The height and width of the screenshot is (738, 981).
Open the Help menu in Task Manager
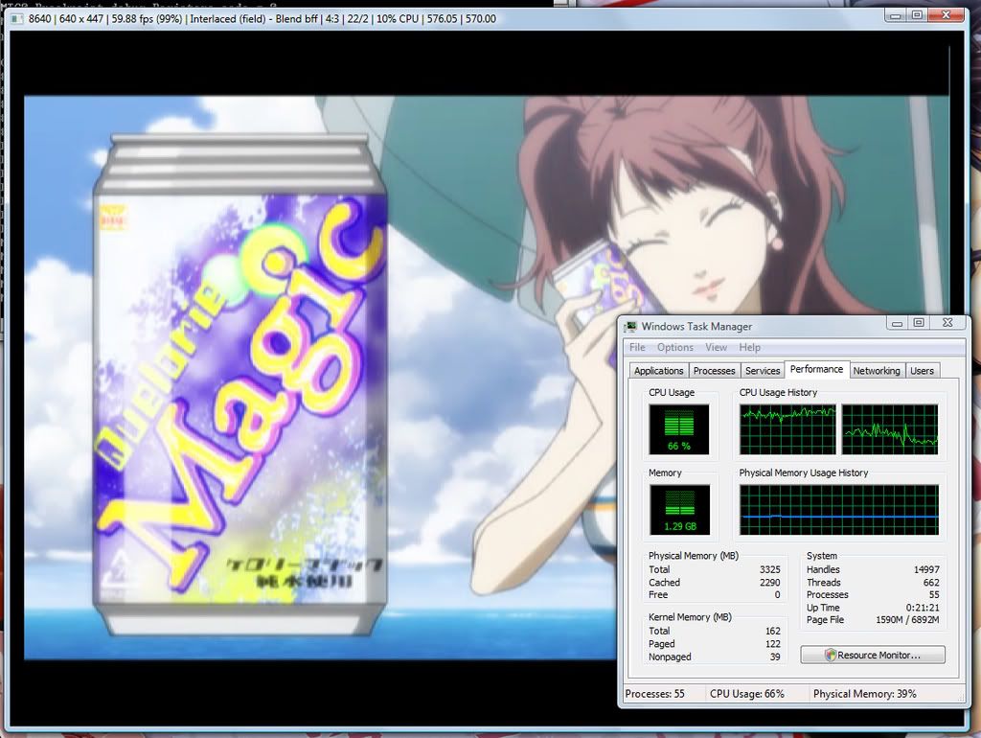tap(750, 348)
